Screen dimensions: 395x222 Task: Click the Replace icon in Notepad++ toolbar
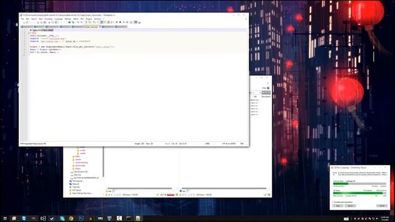tap(73, 22)
